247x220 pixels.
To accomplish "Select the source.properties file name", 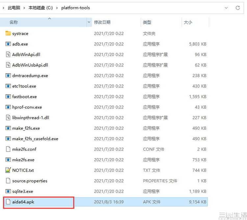I will [x=30, y=181].
